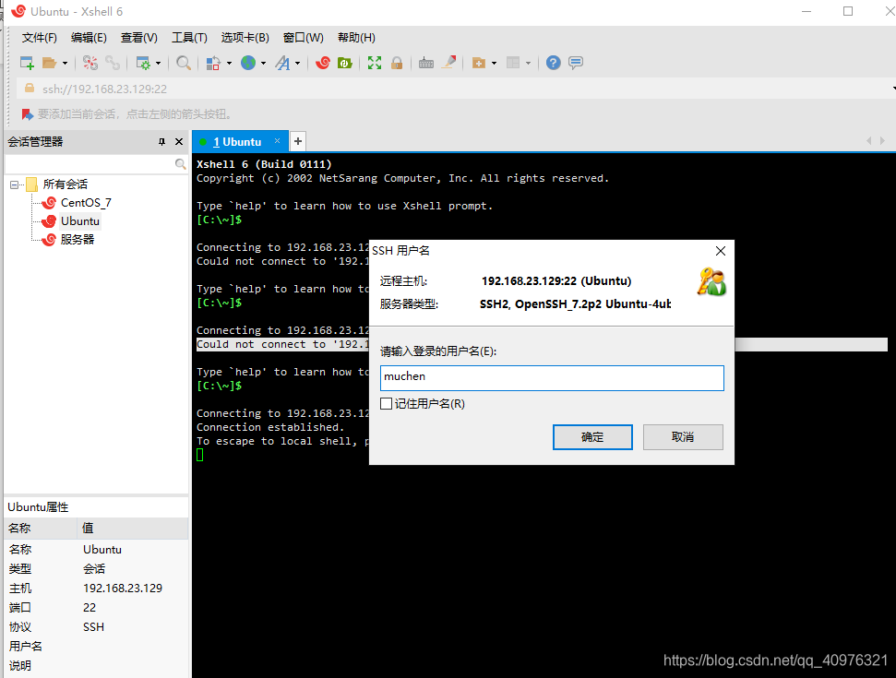Screen dimensions: 896x678
Task: Click the Disconnect toolbar icon
Action: [x=90, y=63]
